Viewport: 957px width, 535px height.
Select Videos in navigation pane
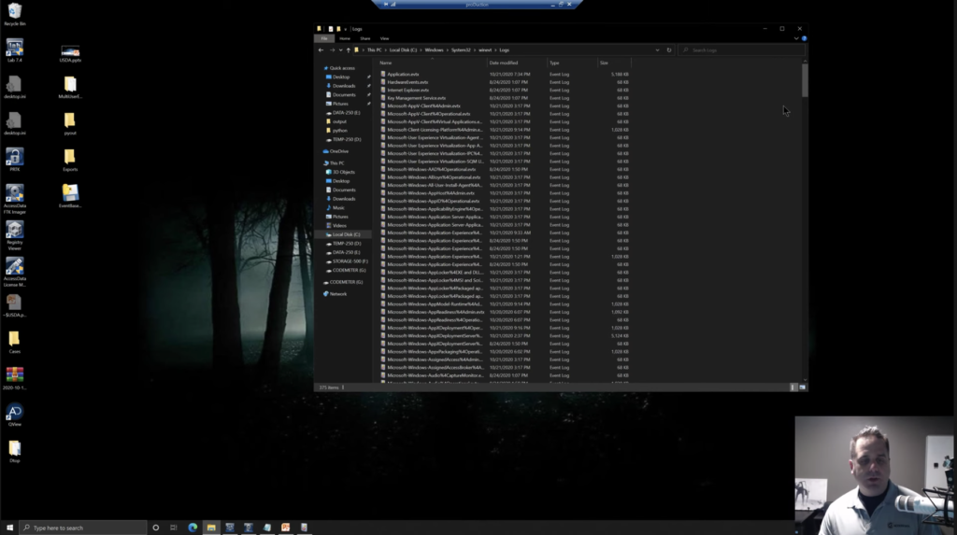click(339, 226)
